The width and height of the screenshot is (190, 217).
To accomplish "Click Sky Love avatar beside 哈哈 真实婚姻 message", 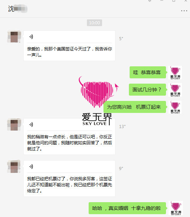I will [176, 208].
